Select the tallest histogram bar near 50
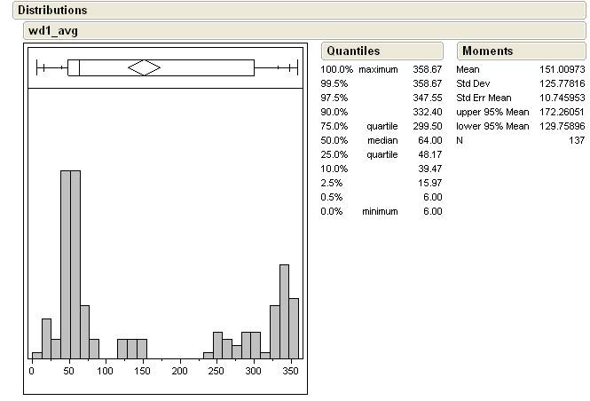Image resolution: width=590 pixels, height=401 pixels. tap(66, 264)
